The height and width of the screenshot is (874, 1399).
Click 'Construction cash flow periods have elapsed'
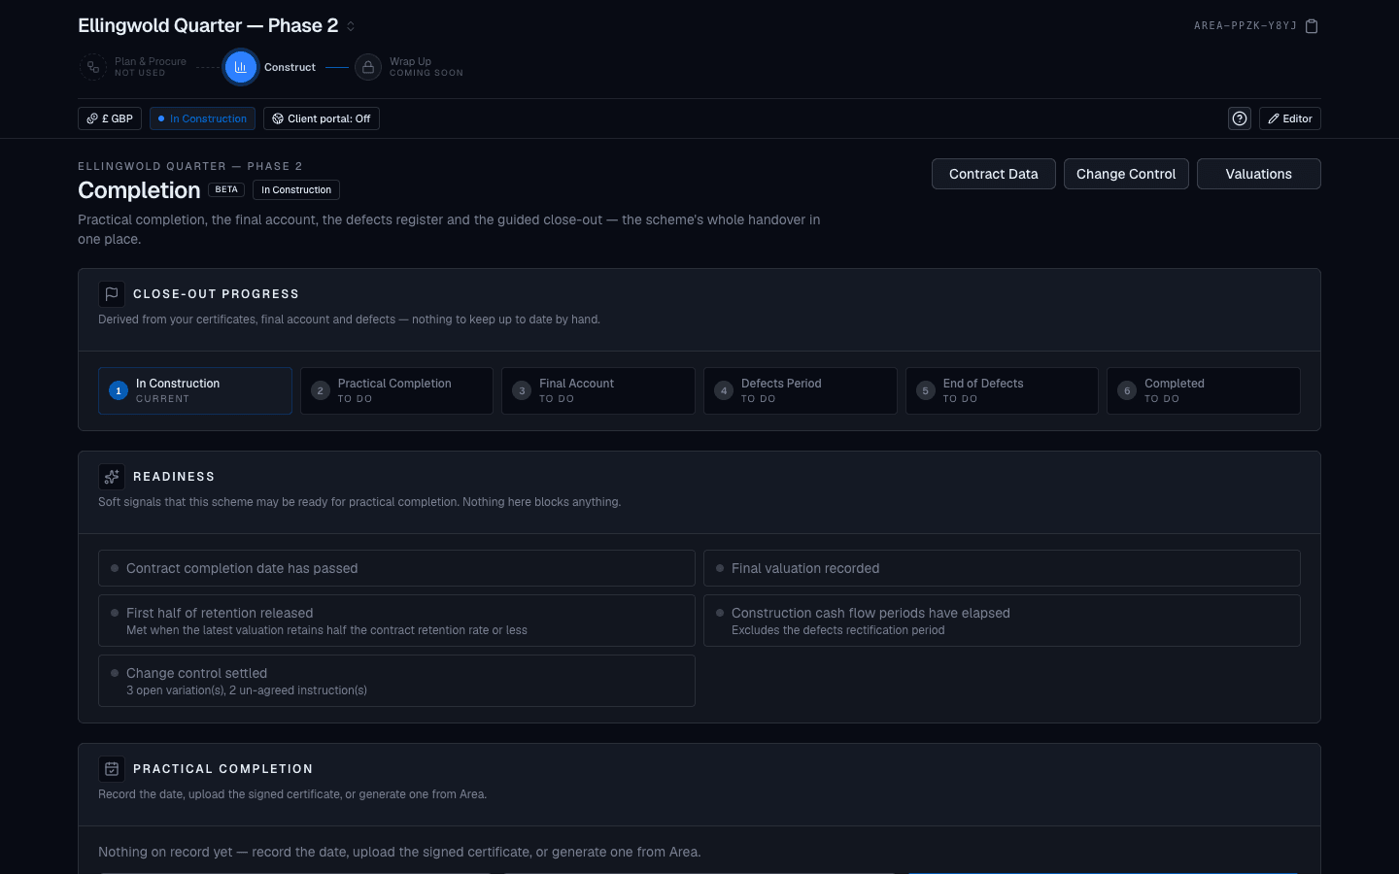click(x=1002, y=621)
